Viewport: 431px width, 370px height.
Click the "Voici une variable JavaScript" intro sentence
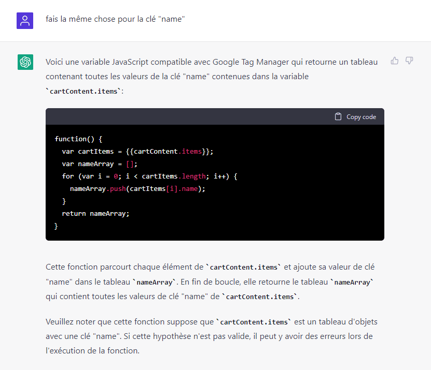click(212, 69)
